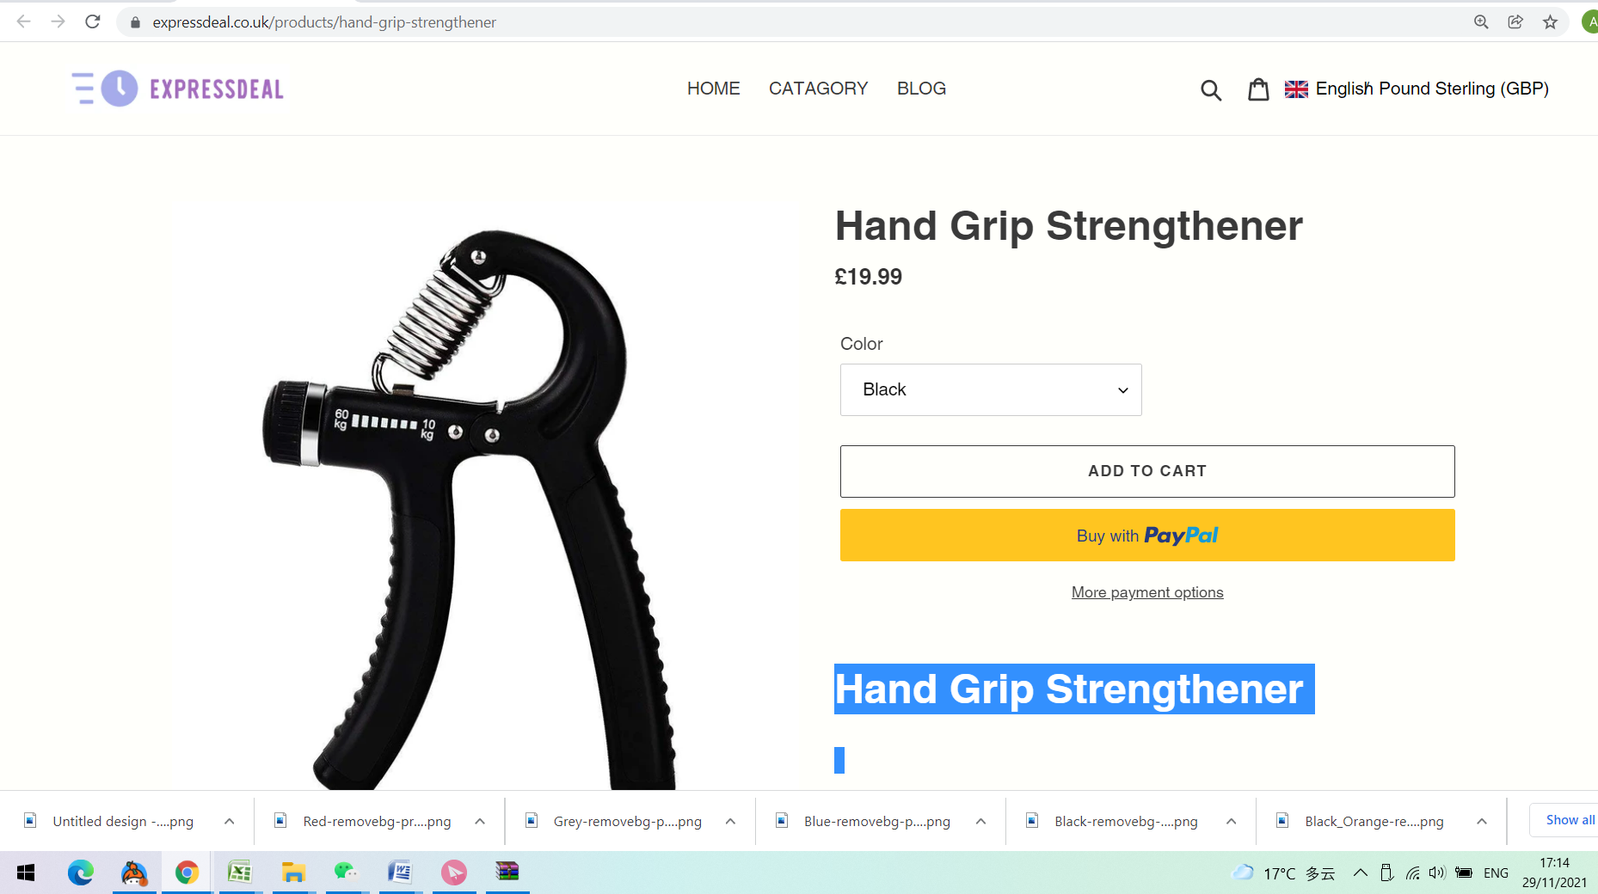Screen dimensions: 1598x894
Task: Follow the More payment options link
Action: point(1147,592)
